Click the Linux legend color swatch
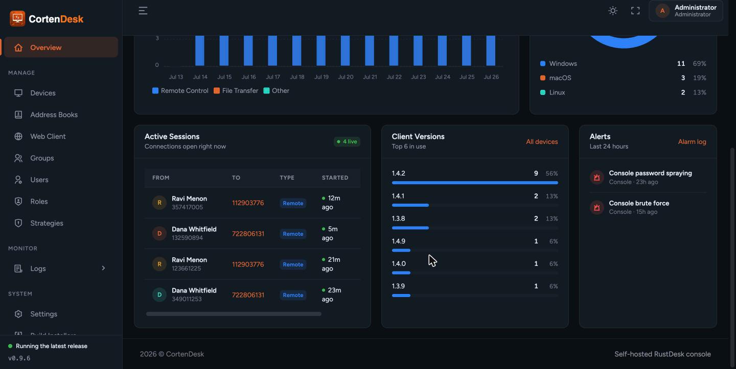Viewport: 736px width, 369px height. click(543, 92)
